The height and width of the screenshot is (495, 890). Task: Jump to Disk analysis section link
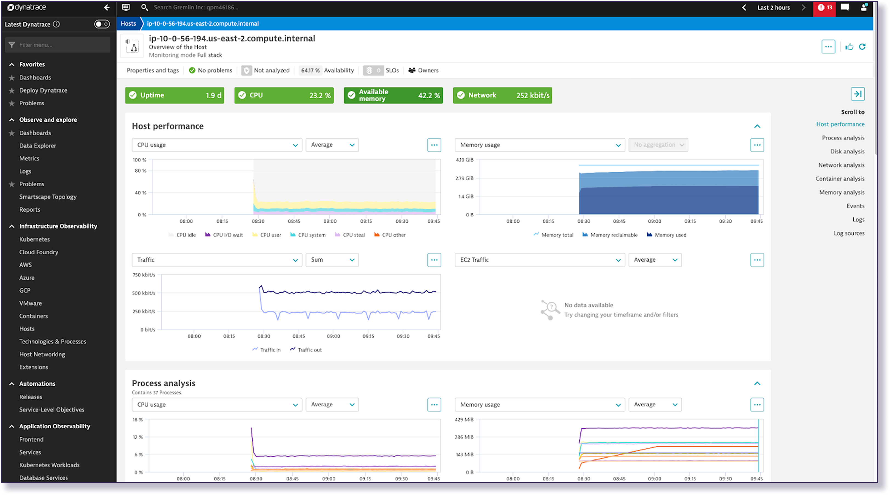click(847, 151)
